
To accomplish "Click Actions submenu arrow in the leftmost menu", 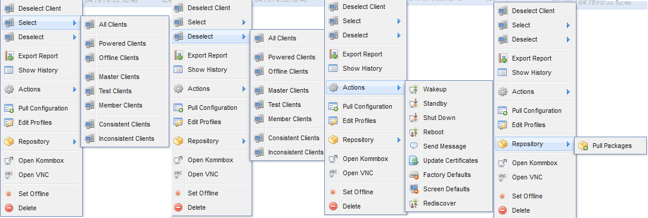I will pyautogui.click(x=75, y=90).
